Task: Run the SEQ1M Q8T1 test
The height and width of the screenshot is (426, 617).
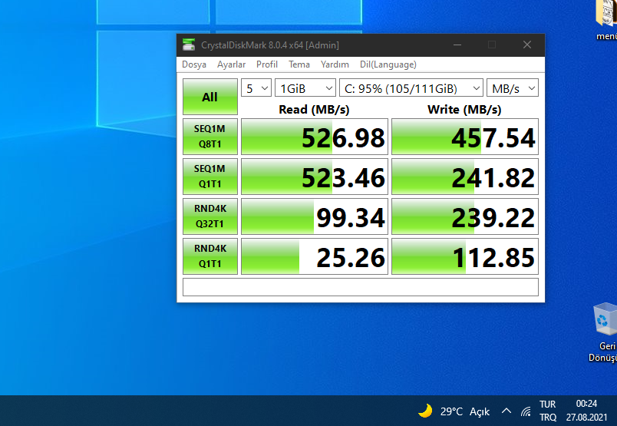Action: 210,137
